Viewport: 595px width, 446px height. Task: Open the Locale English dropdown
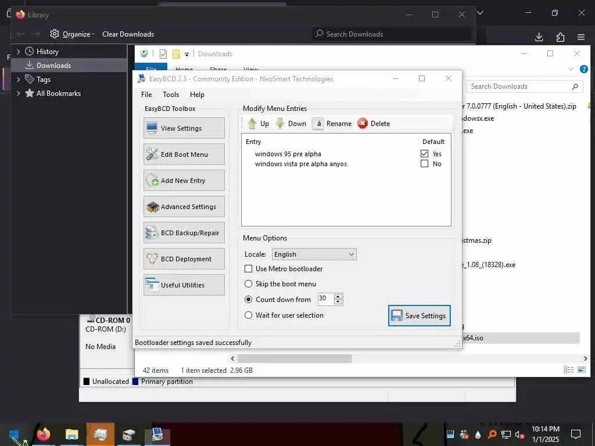pyautogui.click(x=314, y=254)
